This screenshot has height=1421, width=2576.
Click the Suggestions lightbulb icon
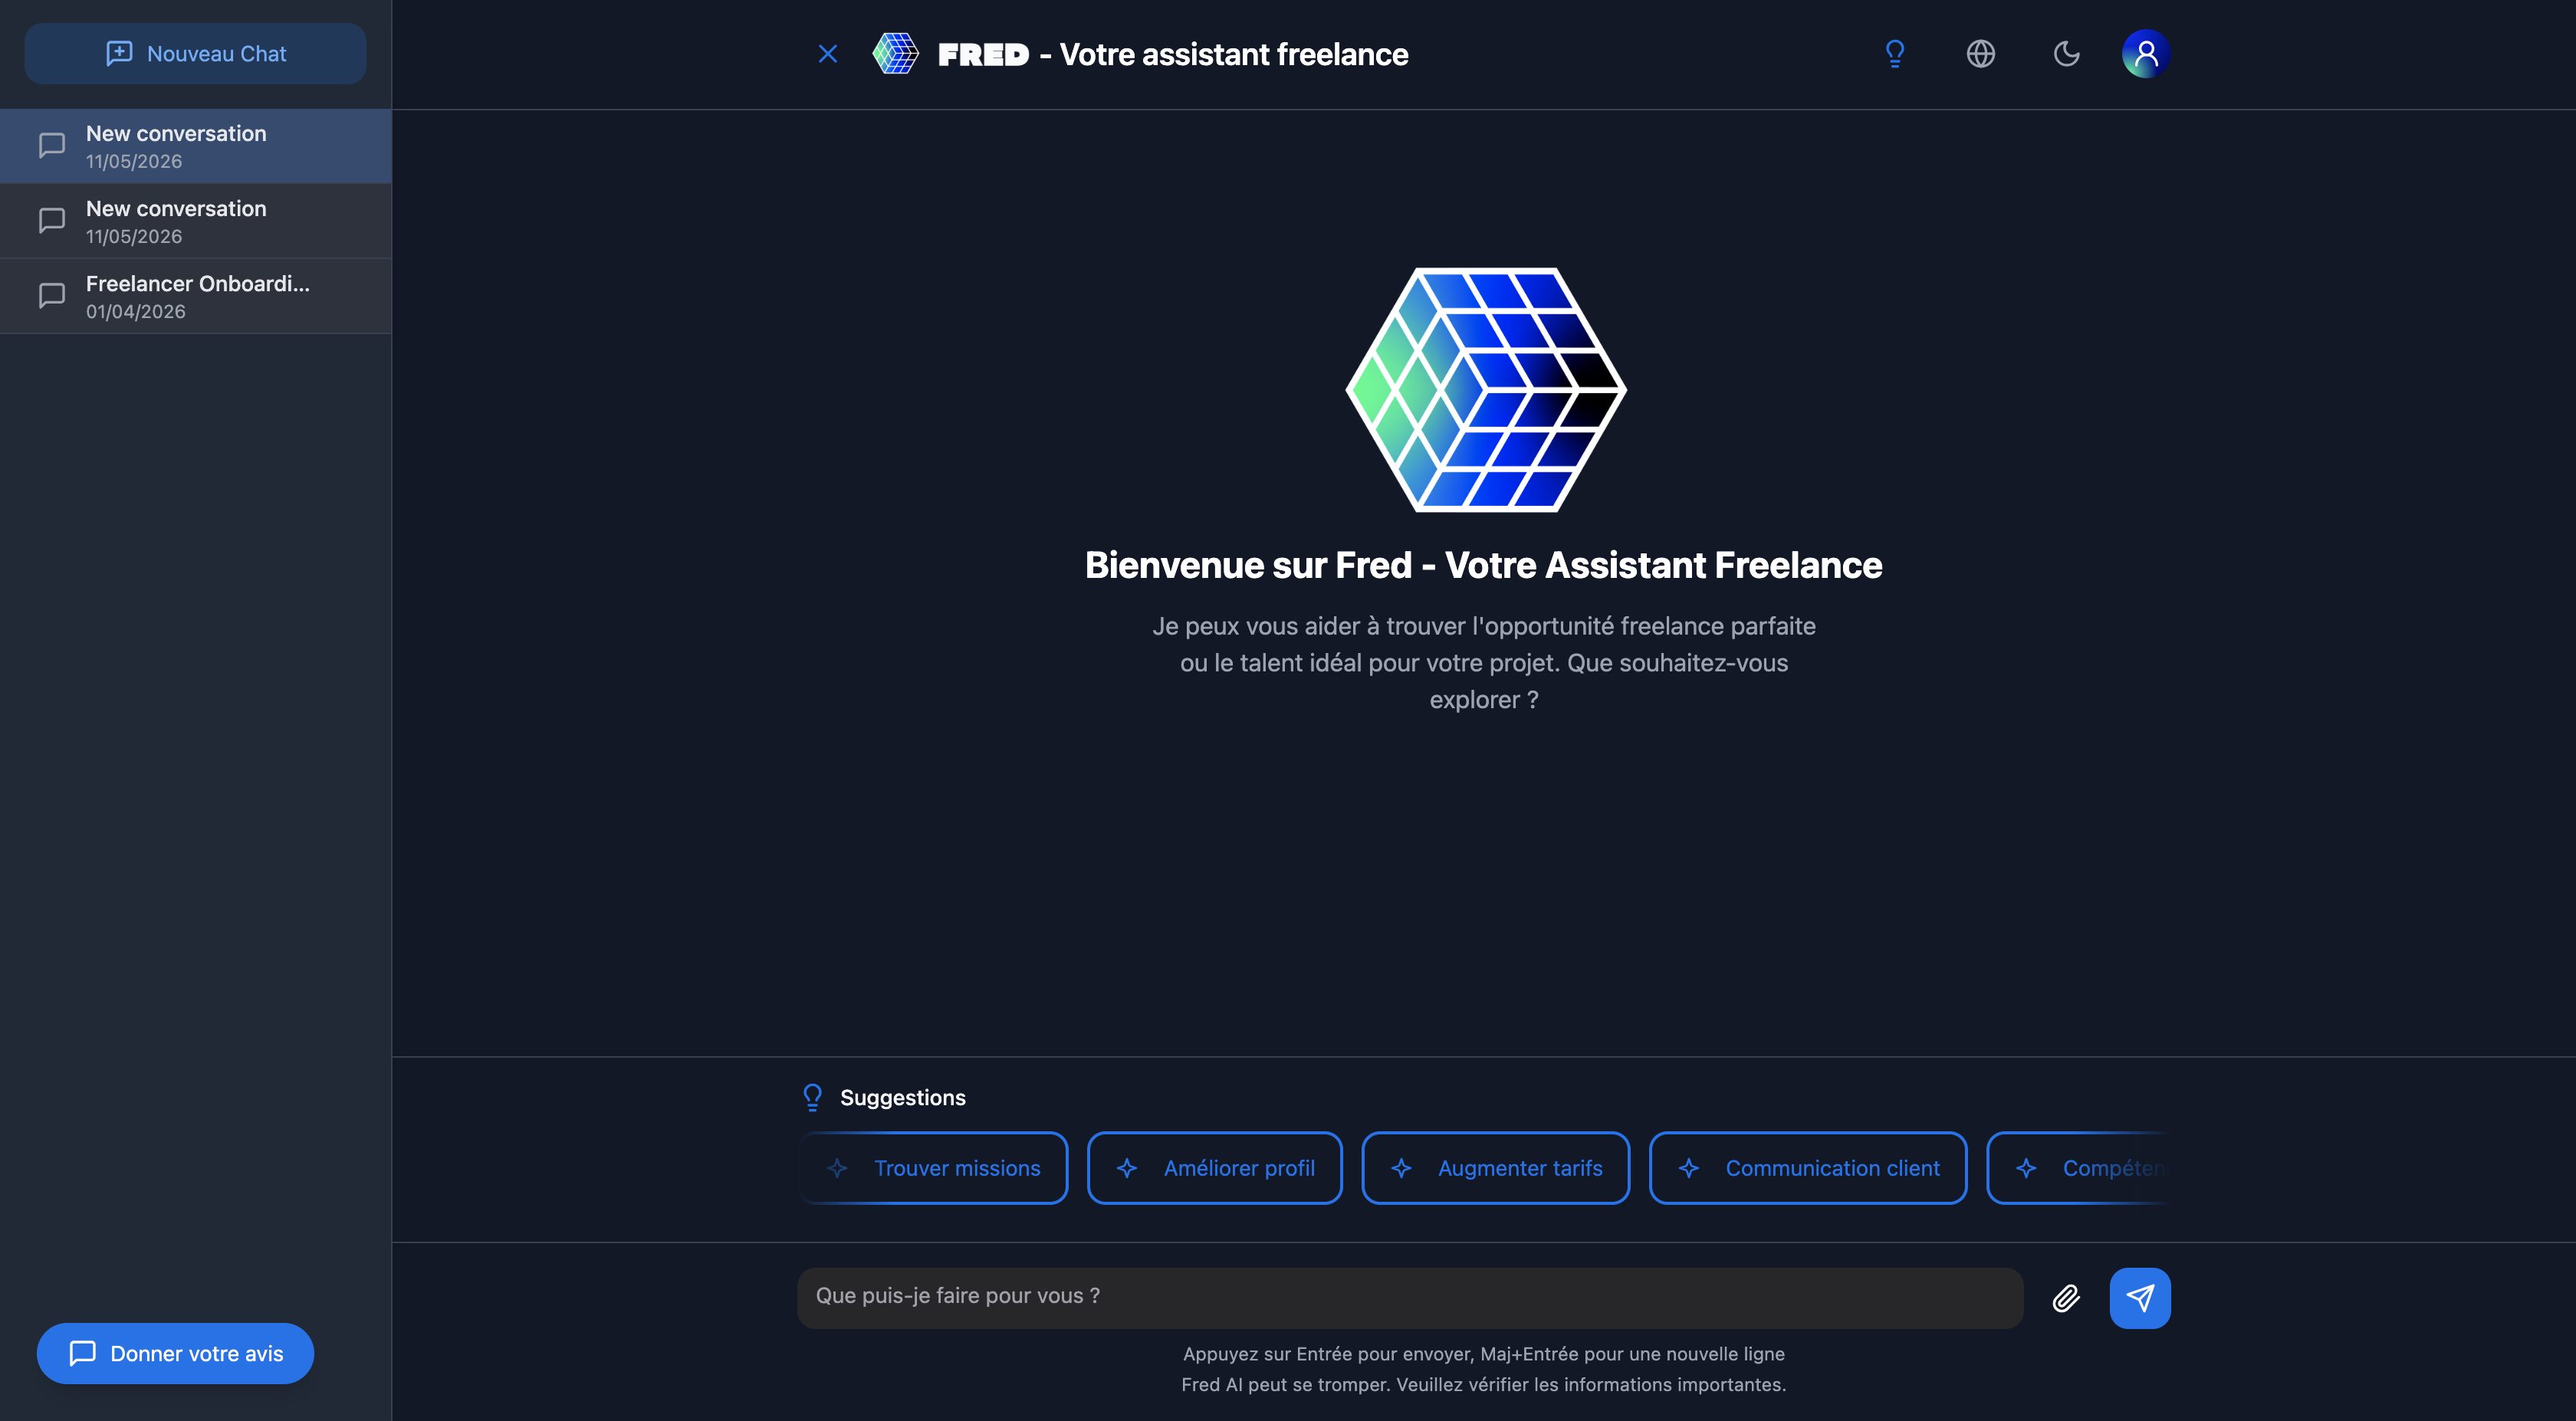click(813, 1097)
